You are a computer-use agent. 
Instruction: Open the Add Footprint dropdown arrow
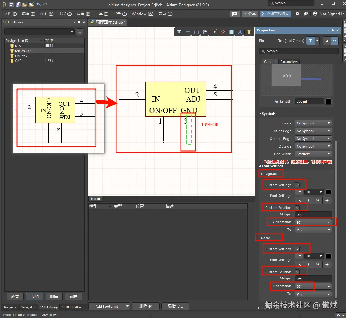click(127, 306)
